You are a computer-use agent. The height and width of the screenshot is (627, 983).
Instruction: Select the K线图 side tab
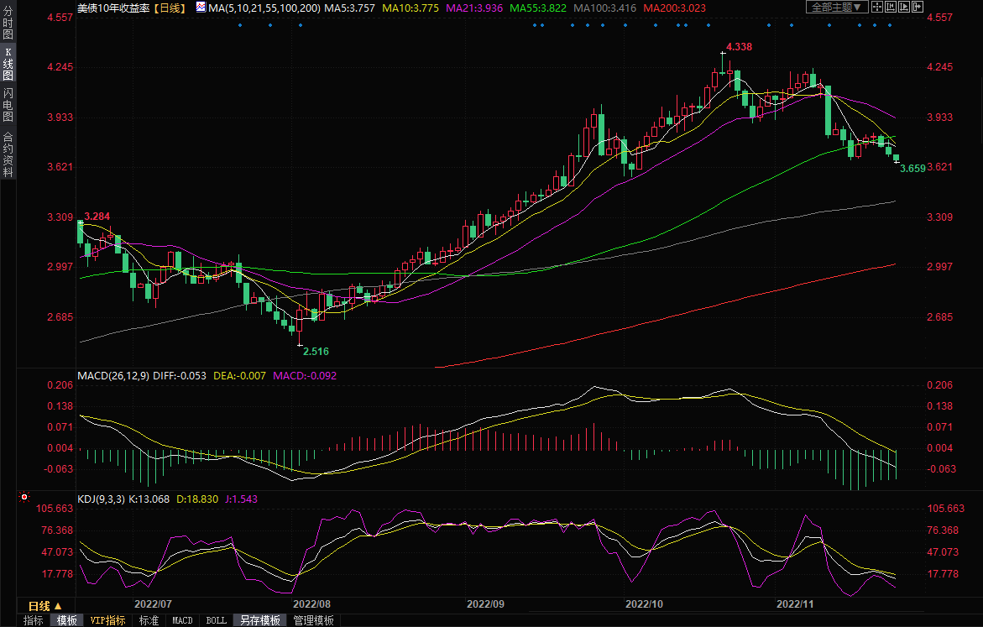pos(8,64)
